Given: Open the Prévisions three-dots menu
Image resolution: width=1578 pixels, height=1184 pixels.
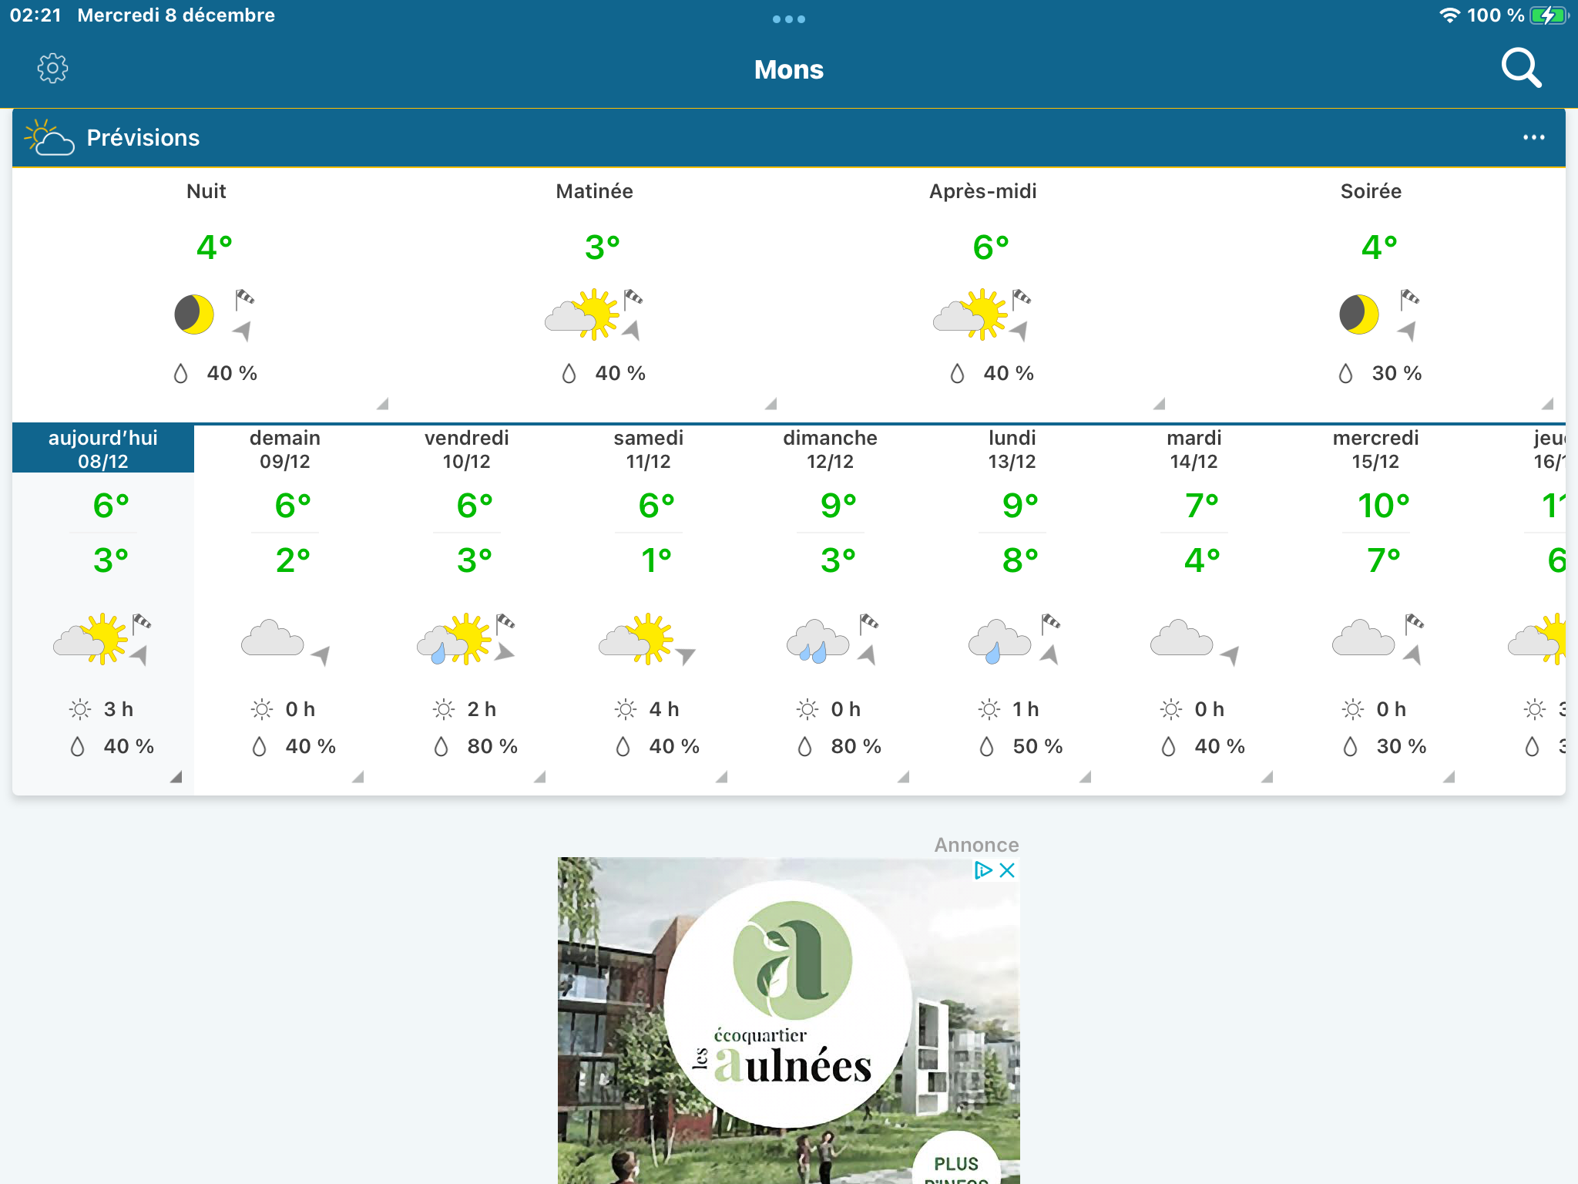Looking at the screenshot, I should pos(1533,137).
